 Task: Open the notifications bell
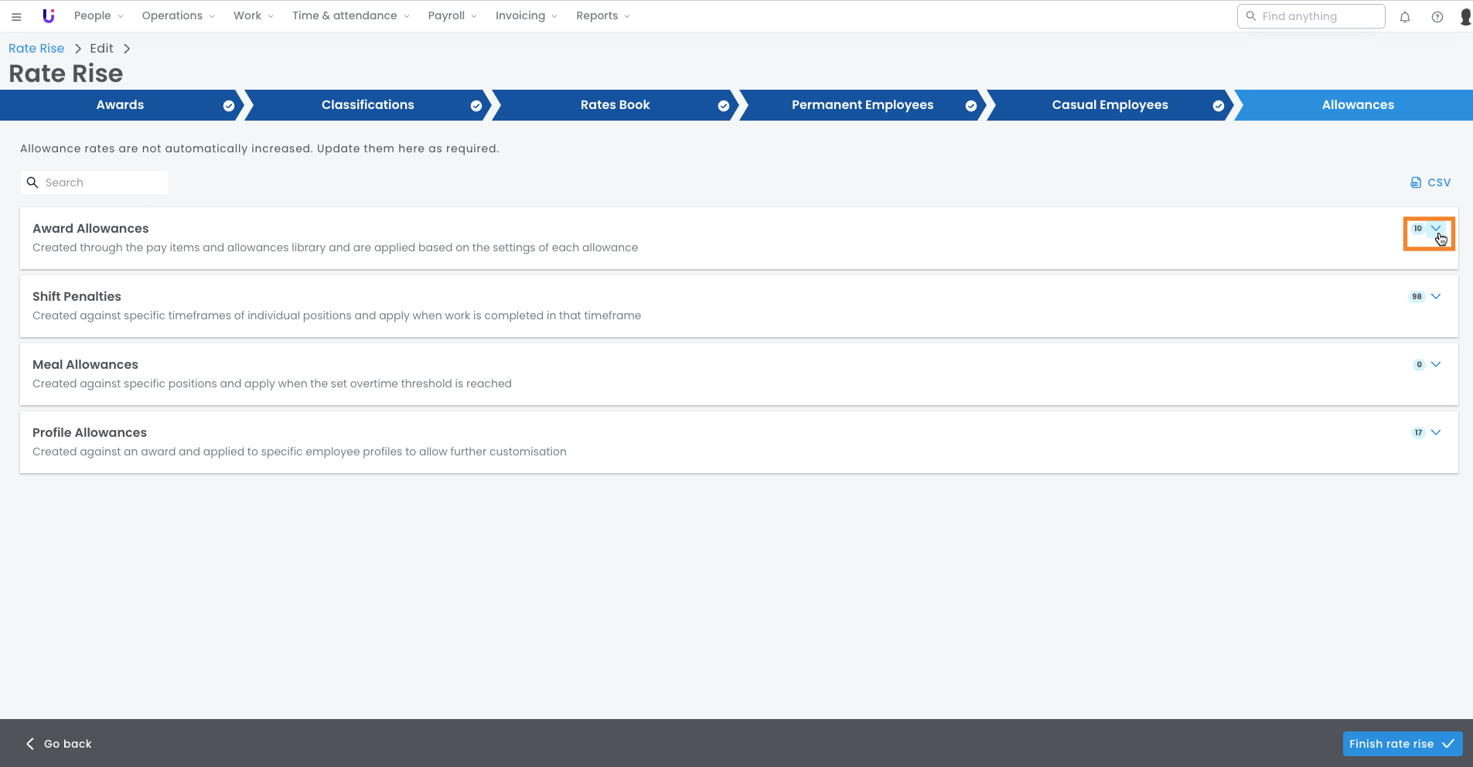click(1405, 17)
